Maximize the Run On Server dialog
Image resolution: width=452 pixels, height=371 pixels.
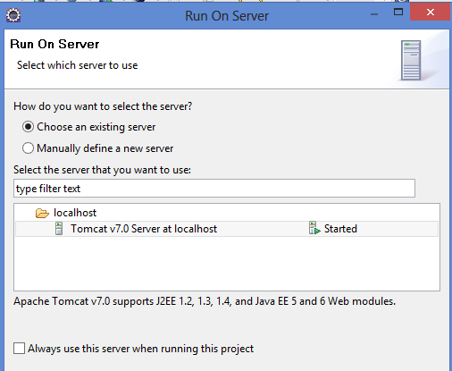[398, 12]
